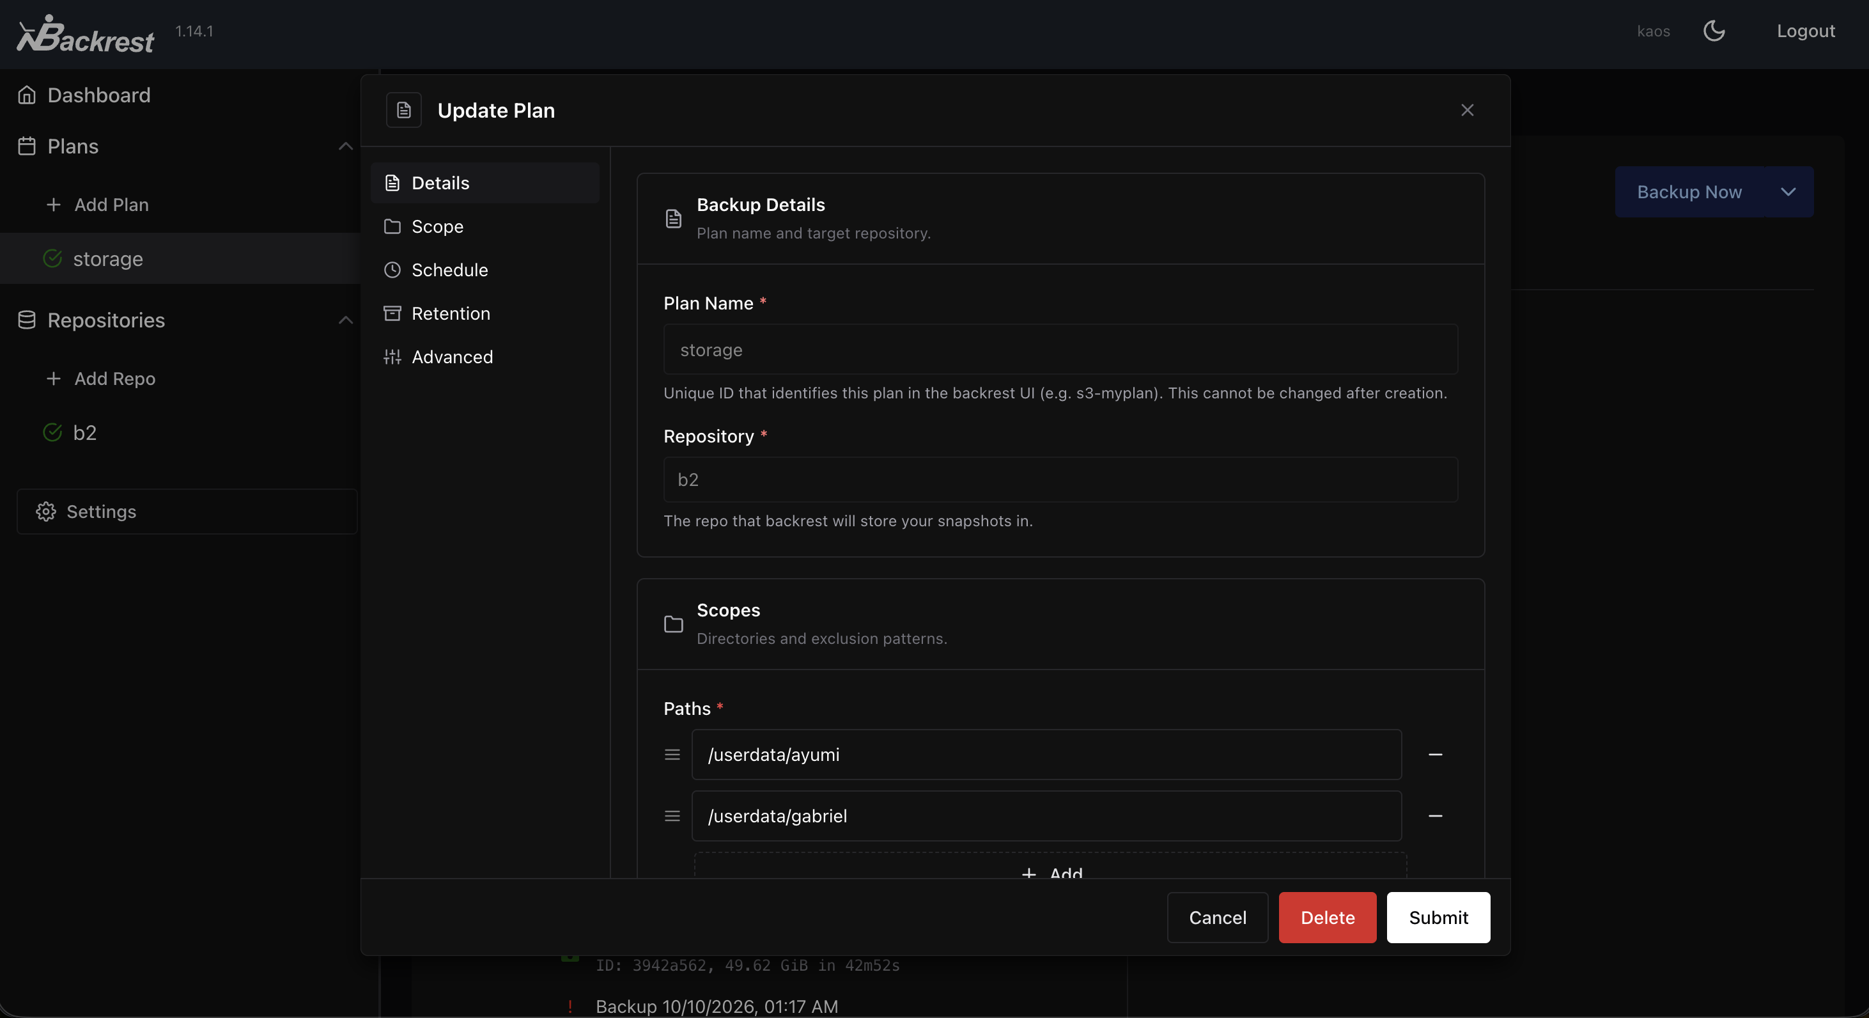This screenshot has width=1869, height=1018.
Task: Click the Scopes folder icon
Action: [x=672, y=624]
